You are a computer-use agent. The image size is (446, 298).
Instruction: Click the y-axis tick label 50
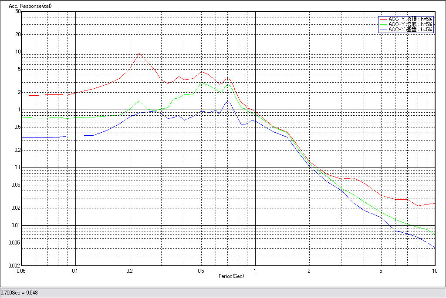click(x=18, y=11)
